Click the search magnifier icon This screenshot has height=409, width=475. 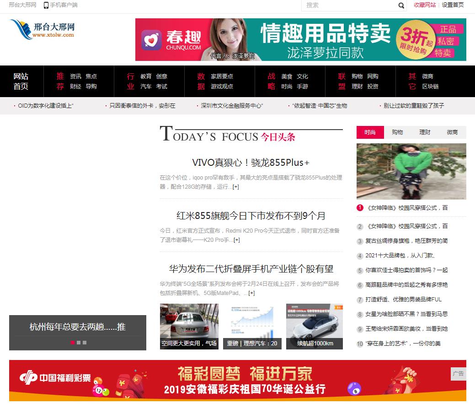(401, 5)
